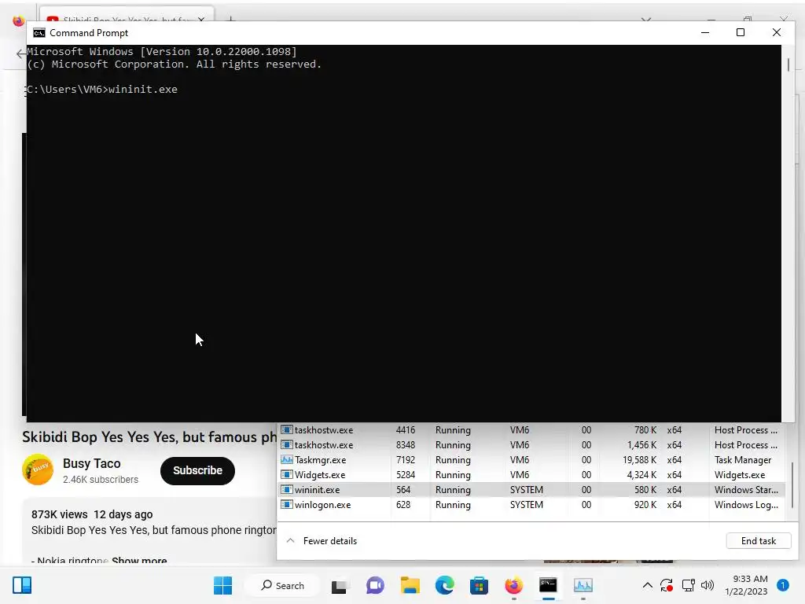
Task: Click Windows Log... description cell
Action: click(x=746, y=504)
